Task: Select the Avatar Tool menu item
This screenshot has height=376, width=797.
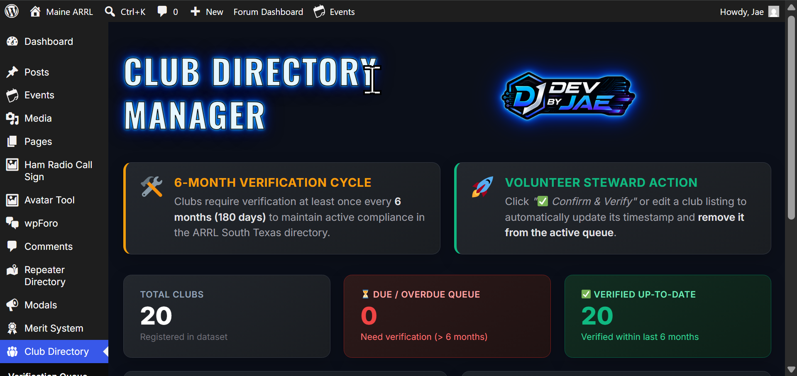Action: tap(54, 200)
